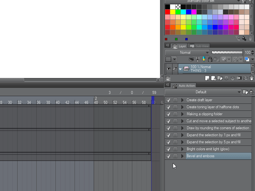Select Bright colors emit light (glow) action

pos(208,149)
